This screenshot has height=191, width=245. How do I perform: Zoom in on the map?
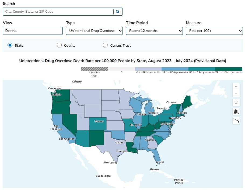click(236, 87)
